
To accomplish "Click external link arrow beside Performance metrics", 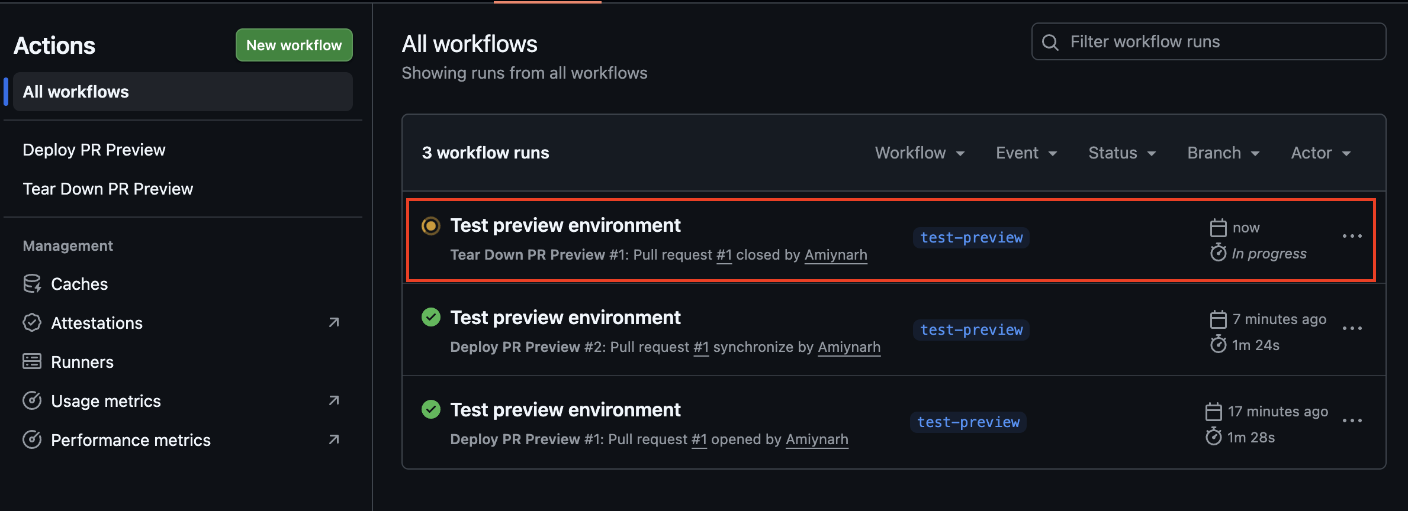I will point(334,439).
